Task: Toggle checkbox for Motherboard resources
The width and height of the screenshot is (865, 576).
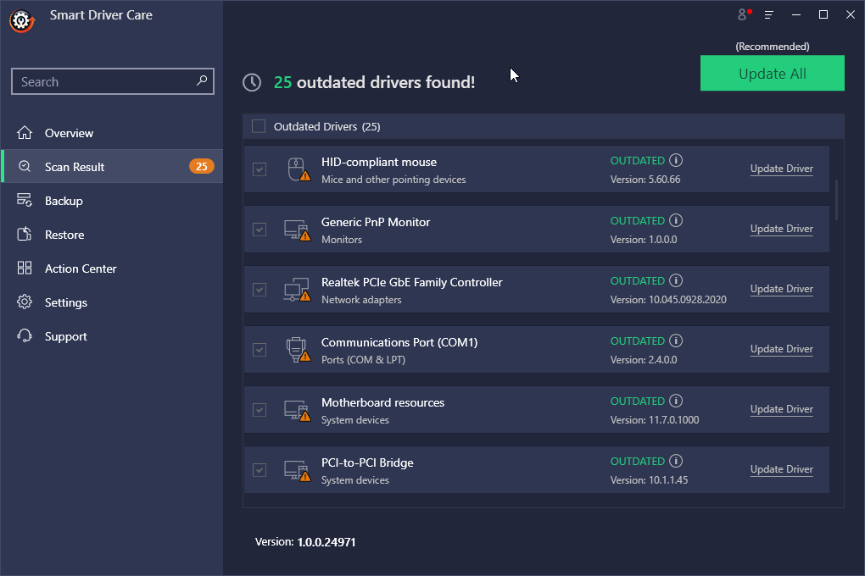Action: click(x=259, y=410)
